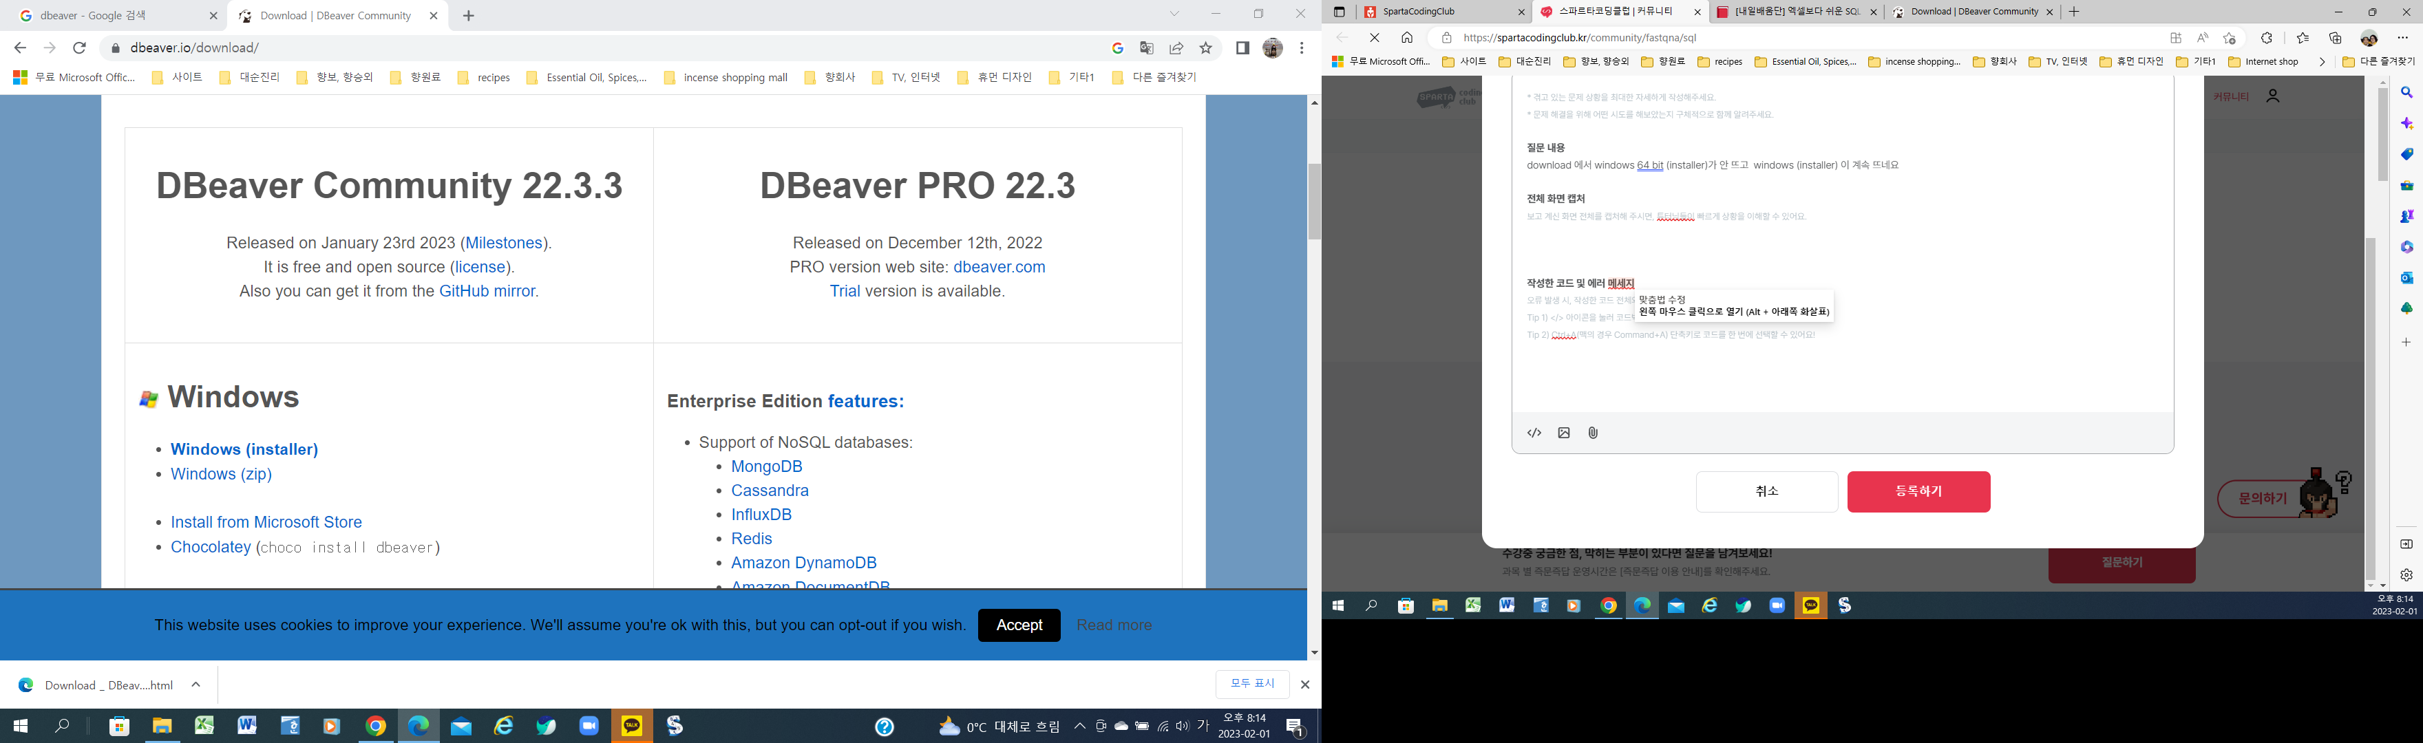Click the Google icon in Chrome's address bar
Viewport: 2423px width, 743px height.
click(x=1117, y=48)
